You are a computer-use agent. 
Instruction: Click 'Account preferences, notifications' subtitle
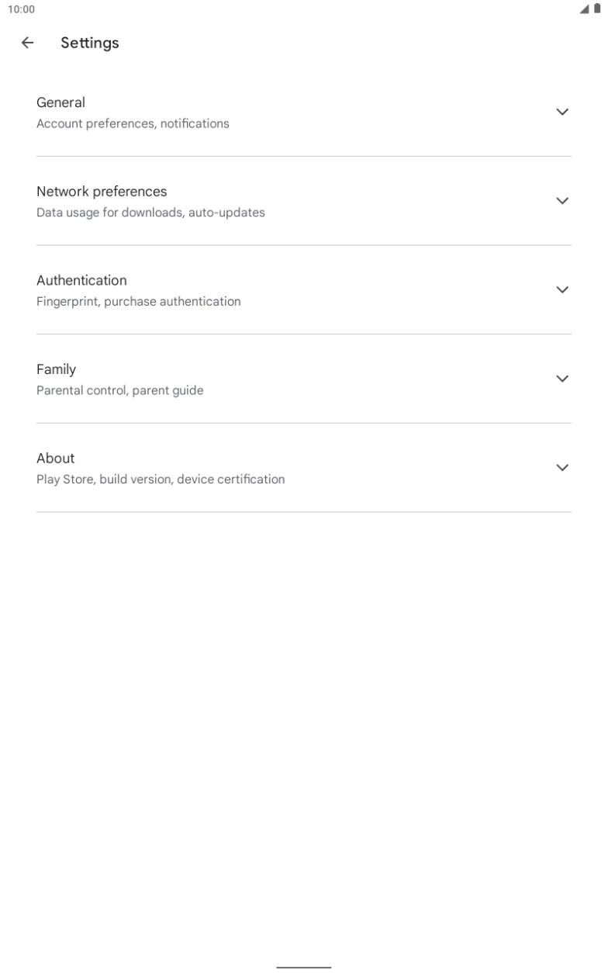[x=133, y=123]
